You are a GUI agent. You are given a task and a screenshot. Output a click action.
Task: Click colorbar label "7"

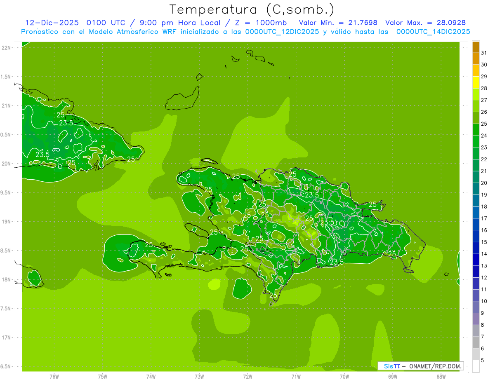click(483, 337)
